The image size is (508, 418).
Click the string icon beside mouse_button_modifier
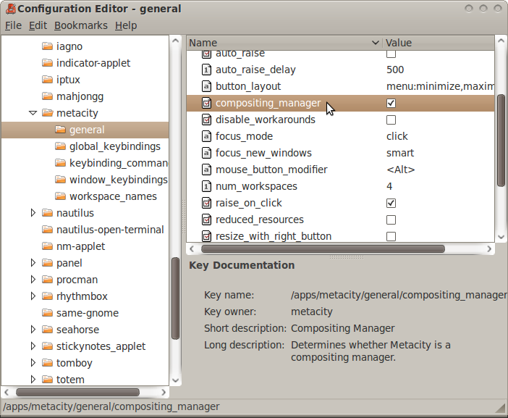click(206, 170)
